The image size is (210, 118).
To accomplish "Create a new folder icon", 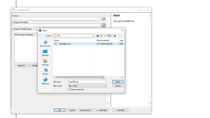I will pos(105,36).
